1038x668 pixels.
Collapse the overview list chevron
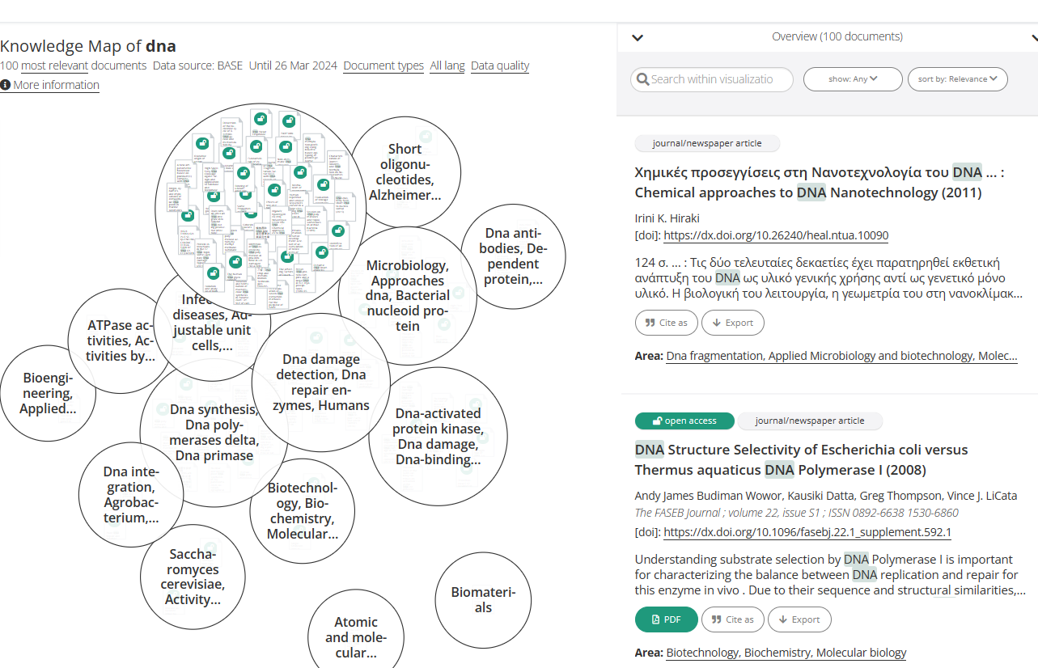tap(638, 37)
